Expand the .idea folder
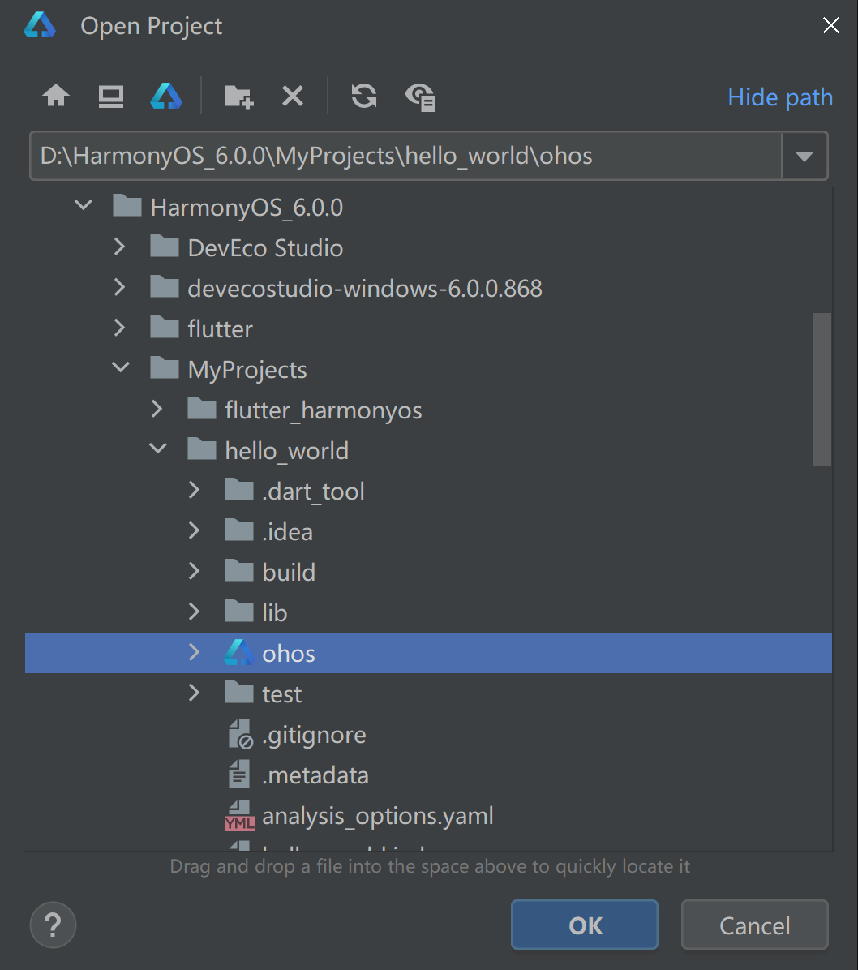This screenshot has width=858, height=970. click(x=195, y=530)
